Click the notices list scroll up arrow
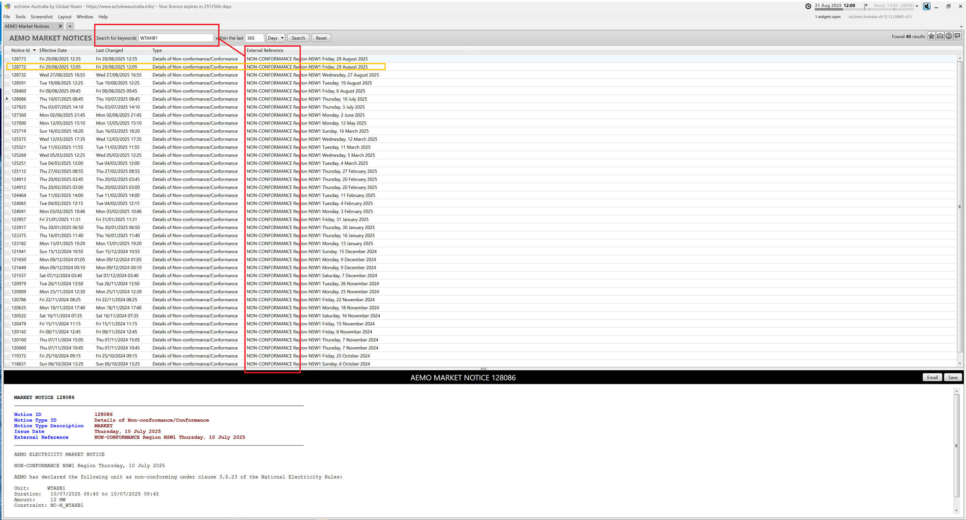This screenshot has width=966, height=520. (x=960, y=58)
